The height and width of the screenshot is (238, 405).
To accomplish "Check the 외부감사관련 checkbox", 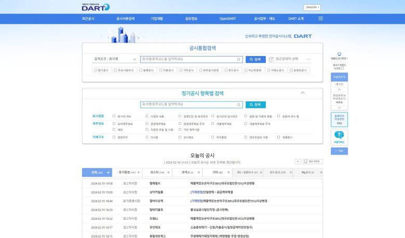I will (x=201, y=70).
